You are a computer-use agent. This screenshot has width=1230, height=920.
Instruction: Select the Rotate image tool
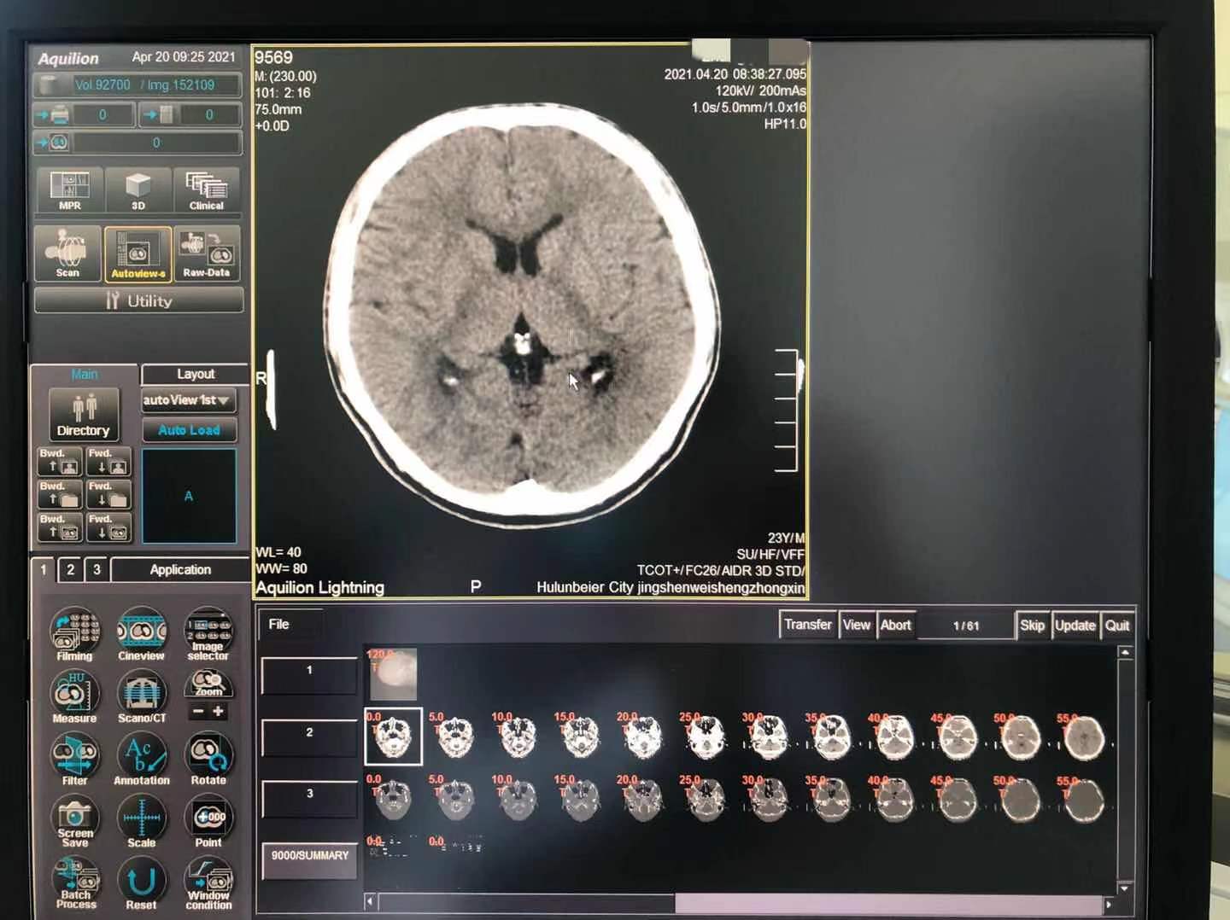click(208, 758)
